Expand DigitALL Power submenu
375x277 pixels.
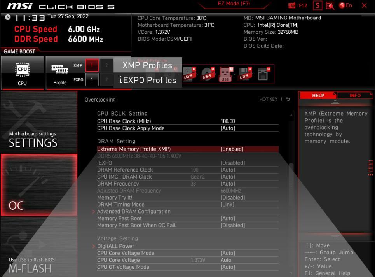[115, 246]
